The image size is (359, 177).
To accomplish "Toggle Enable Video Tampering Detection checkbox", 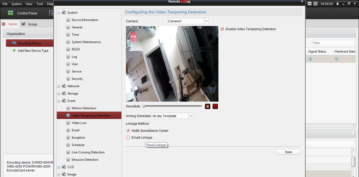I will click(222, 29).
